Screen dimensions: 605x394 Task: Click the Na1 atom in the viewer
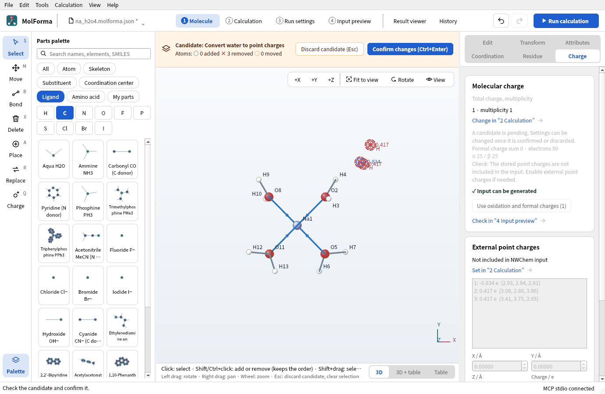[297, 225]
